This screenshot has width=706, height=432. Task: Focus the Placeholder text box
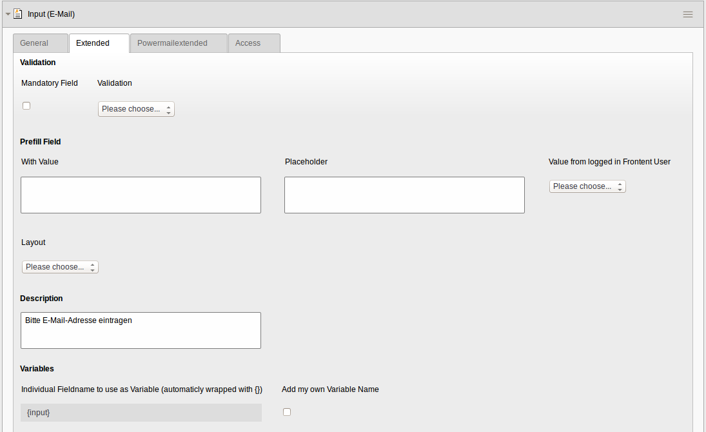coord(404,195)
